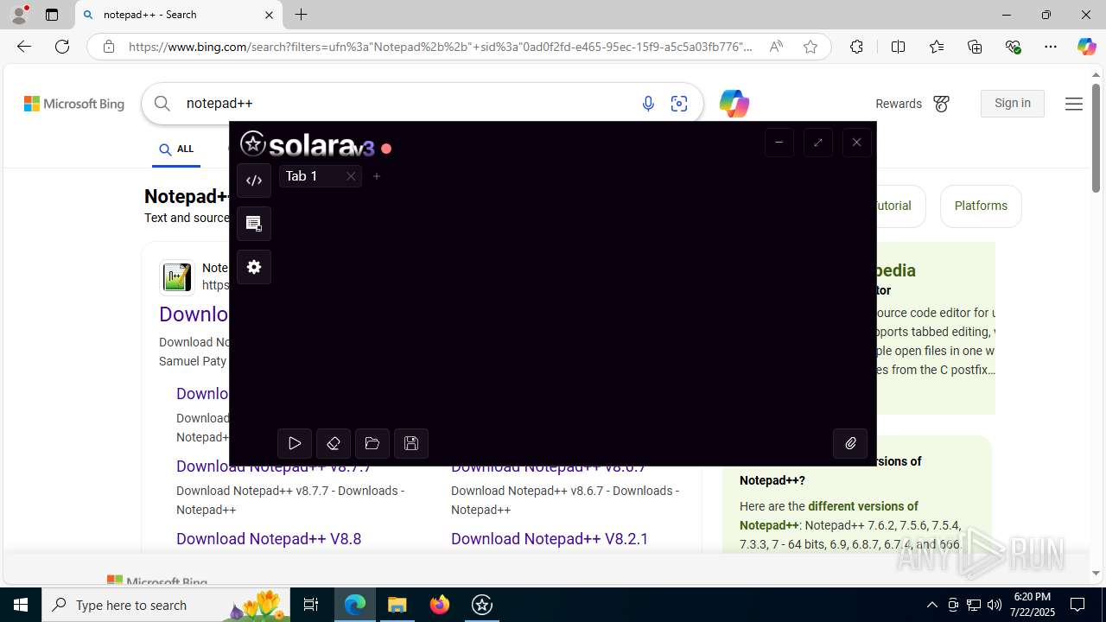Click the Solara logo star icon
Image resolution: width=1106 pixels, height=622 pixels.
(x=253, y=143)
